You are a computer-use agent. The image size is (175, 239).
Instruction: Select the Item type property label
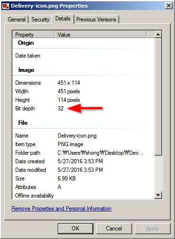pos(25,144)
